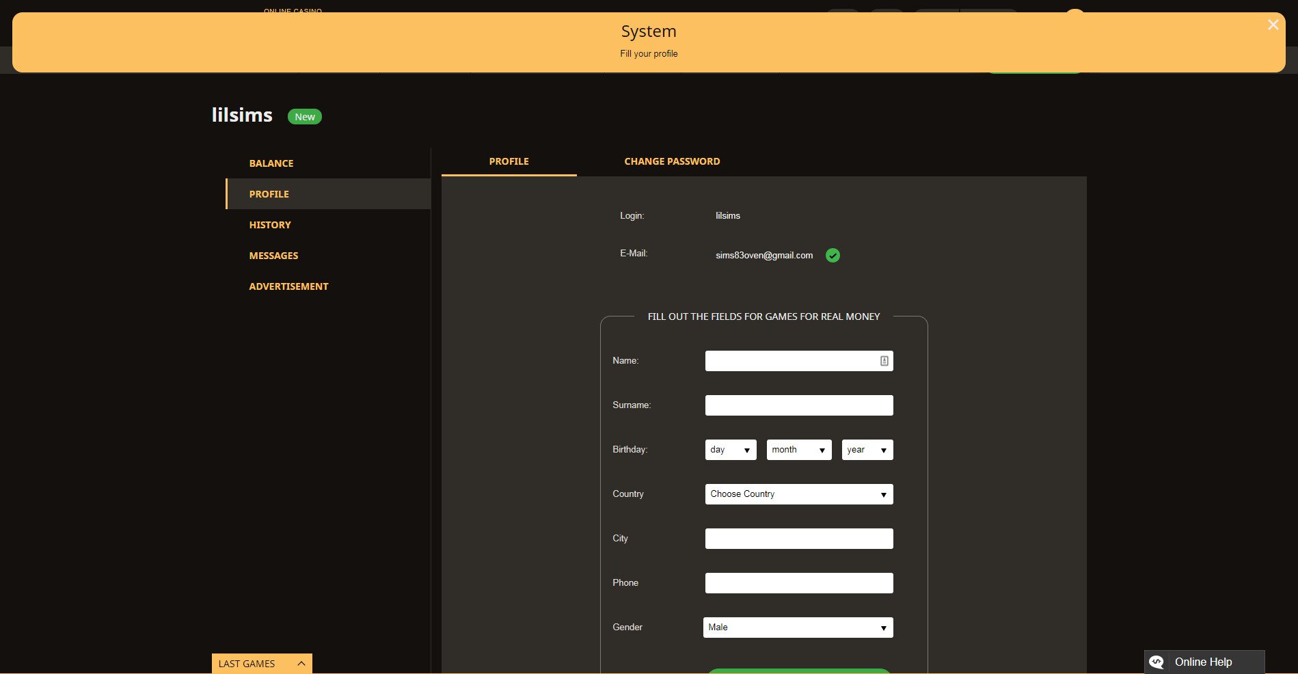Screen dimensions: 1298x674
Task: Click the email sims83oven@gmail.com text
Action: coord(764,256)
